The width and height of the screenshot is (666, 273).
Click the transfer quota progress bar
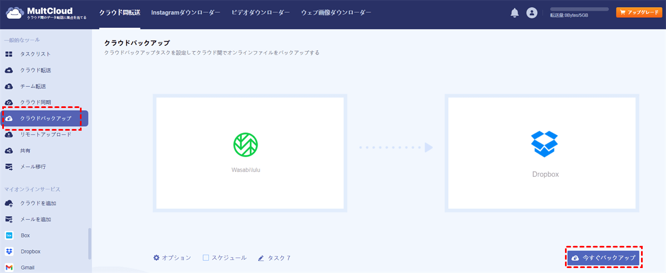click(579, 9)
